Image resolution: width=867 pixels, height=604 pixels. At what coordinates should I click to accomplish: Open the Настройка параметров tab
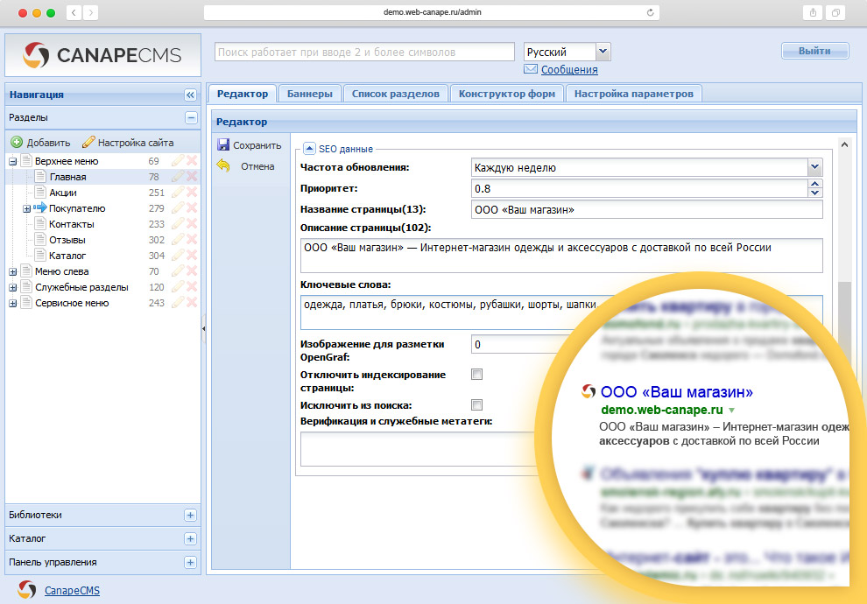click(x=634, y=94)
